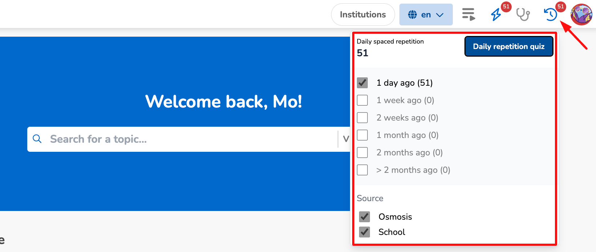
Task: Toggle the School source checkbox
Action: pos(365,232)
